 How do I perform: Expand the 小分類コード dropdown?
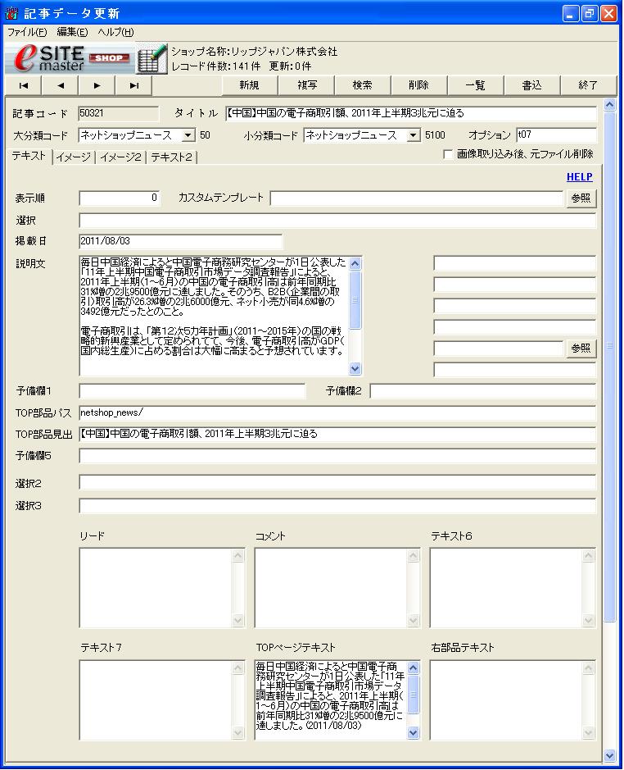click(414, 135)
